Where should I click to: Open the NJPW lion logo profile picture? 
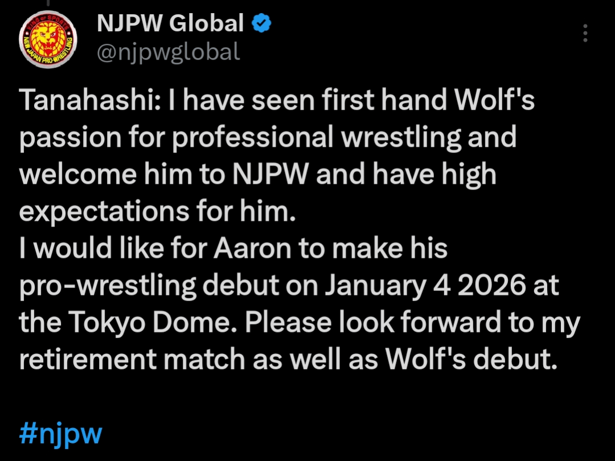pos(48,39)
